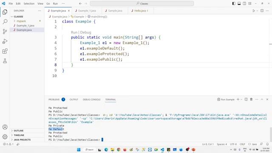This screenshot has height=153, width=272.
Task: Close the terminal panel
Action: coord(267,99)
